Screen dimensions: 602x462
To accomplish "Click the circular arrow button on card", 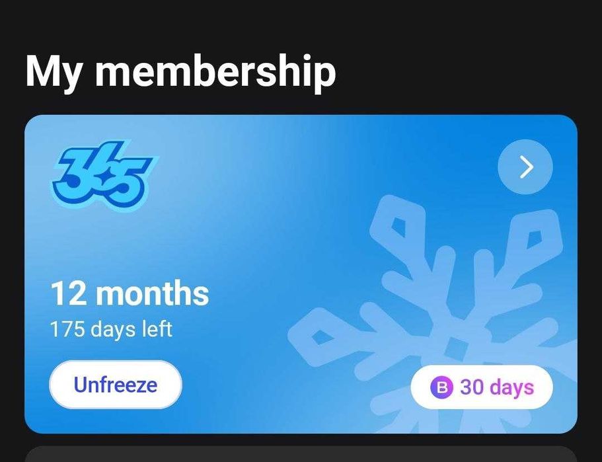I will [x=525, y=167].
